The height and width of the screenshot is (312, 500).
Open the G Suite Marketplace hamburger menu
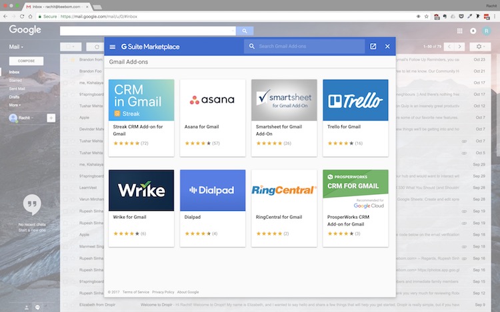(x=112, y=47)
